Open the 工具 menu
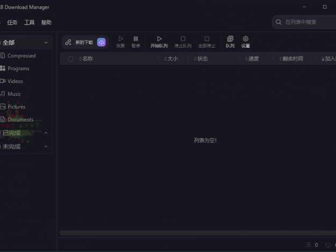This screenshot has width=336, height=252. click(30, 23)
